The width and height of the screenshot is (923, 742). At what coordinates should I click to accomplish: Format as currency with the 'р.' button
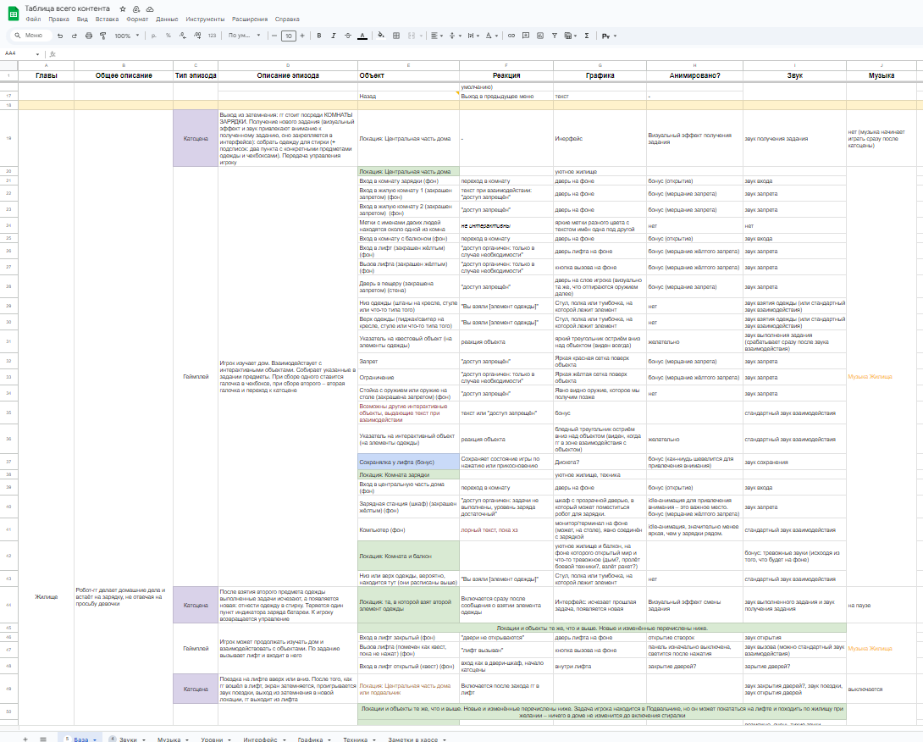coord(153,36)
